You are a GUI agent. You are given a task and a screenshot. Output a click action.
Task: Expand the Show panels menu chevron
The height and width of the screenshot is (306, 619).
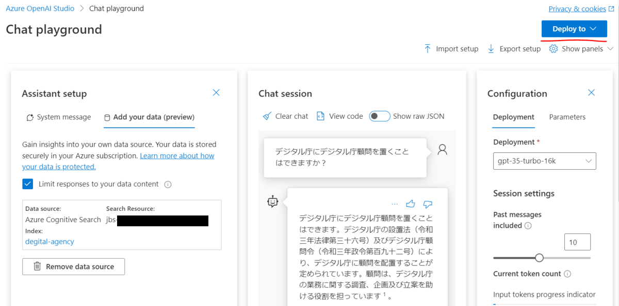pos(611,49)
